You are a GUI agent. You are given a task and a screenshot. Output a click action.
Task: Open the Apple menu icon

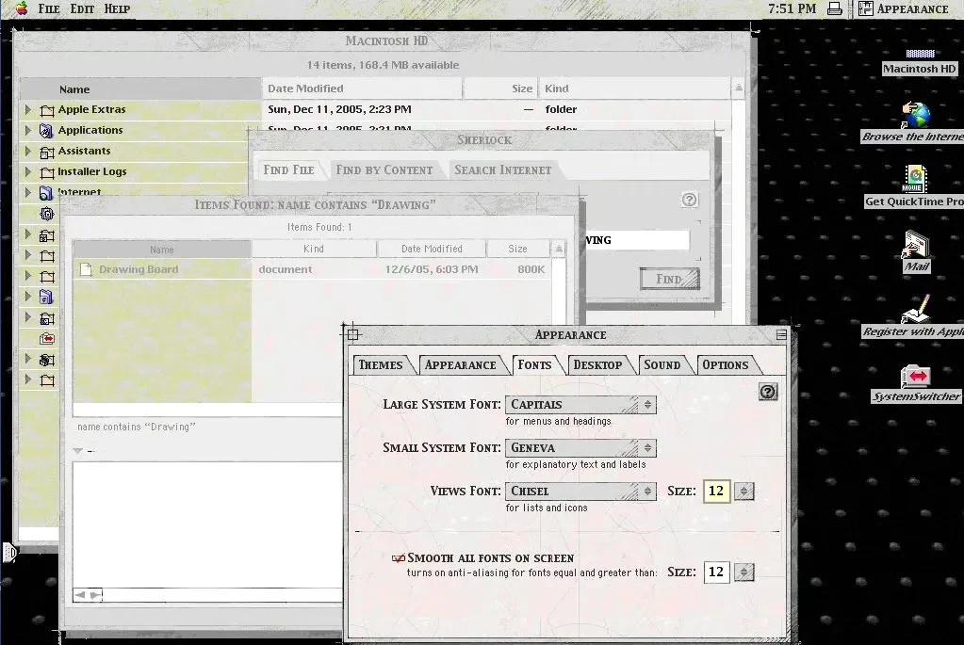pos(21,8)
